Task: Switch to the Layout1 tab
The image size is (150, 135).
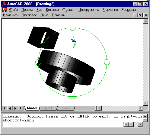Action: [x=48, y=108]
